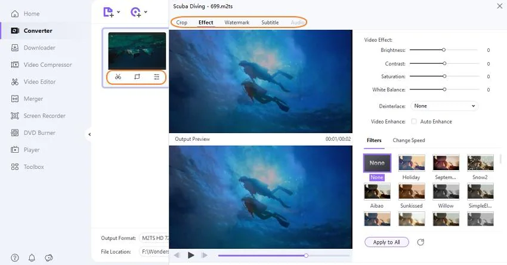Open the notifications bell icon

pyautogui.click(x=32, y=258)
